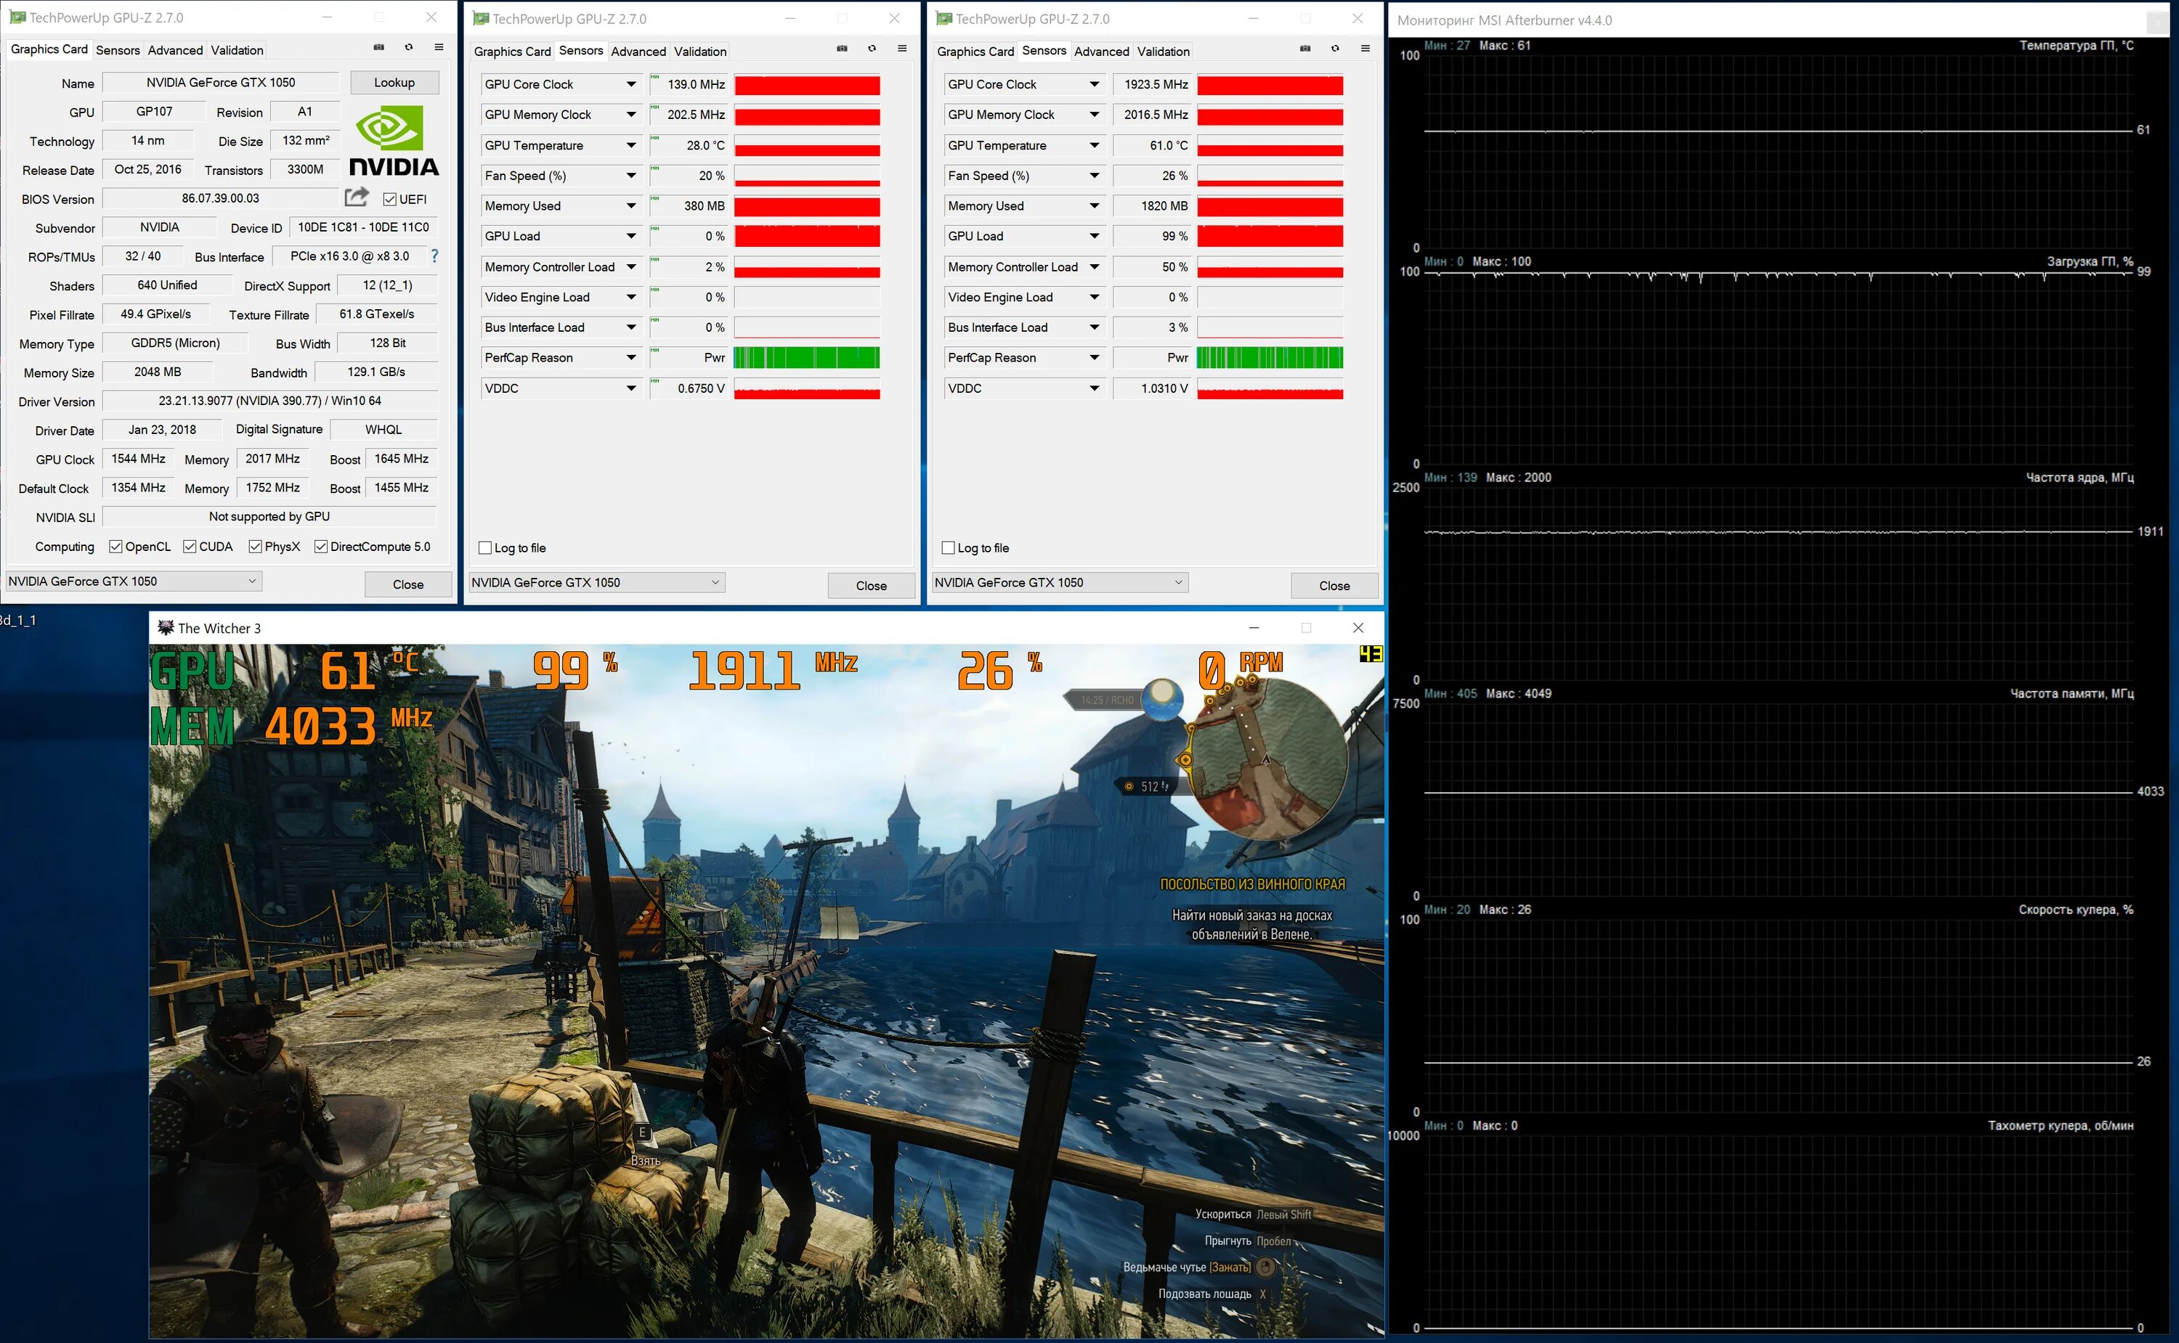The image size is (2179, 1343).
Task: Enable Log to file in the 0.6750 V sensors window
Action: coord(485,548)
